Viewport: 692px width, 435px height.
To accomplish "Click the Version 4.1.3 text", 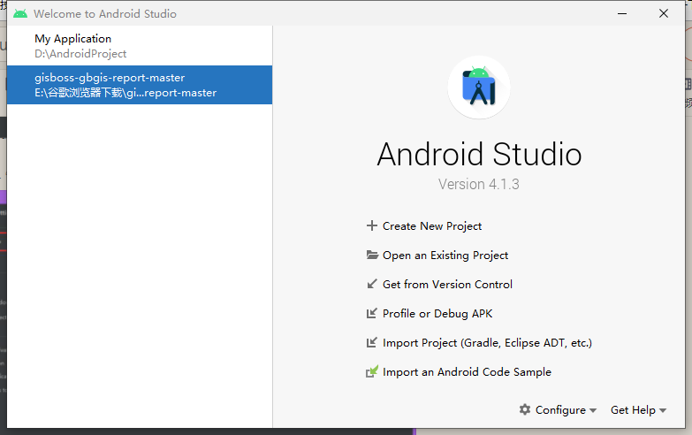I will tap(479, 184).
